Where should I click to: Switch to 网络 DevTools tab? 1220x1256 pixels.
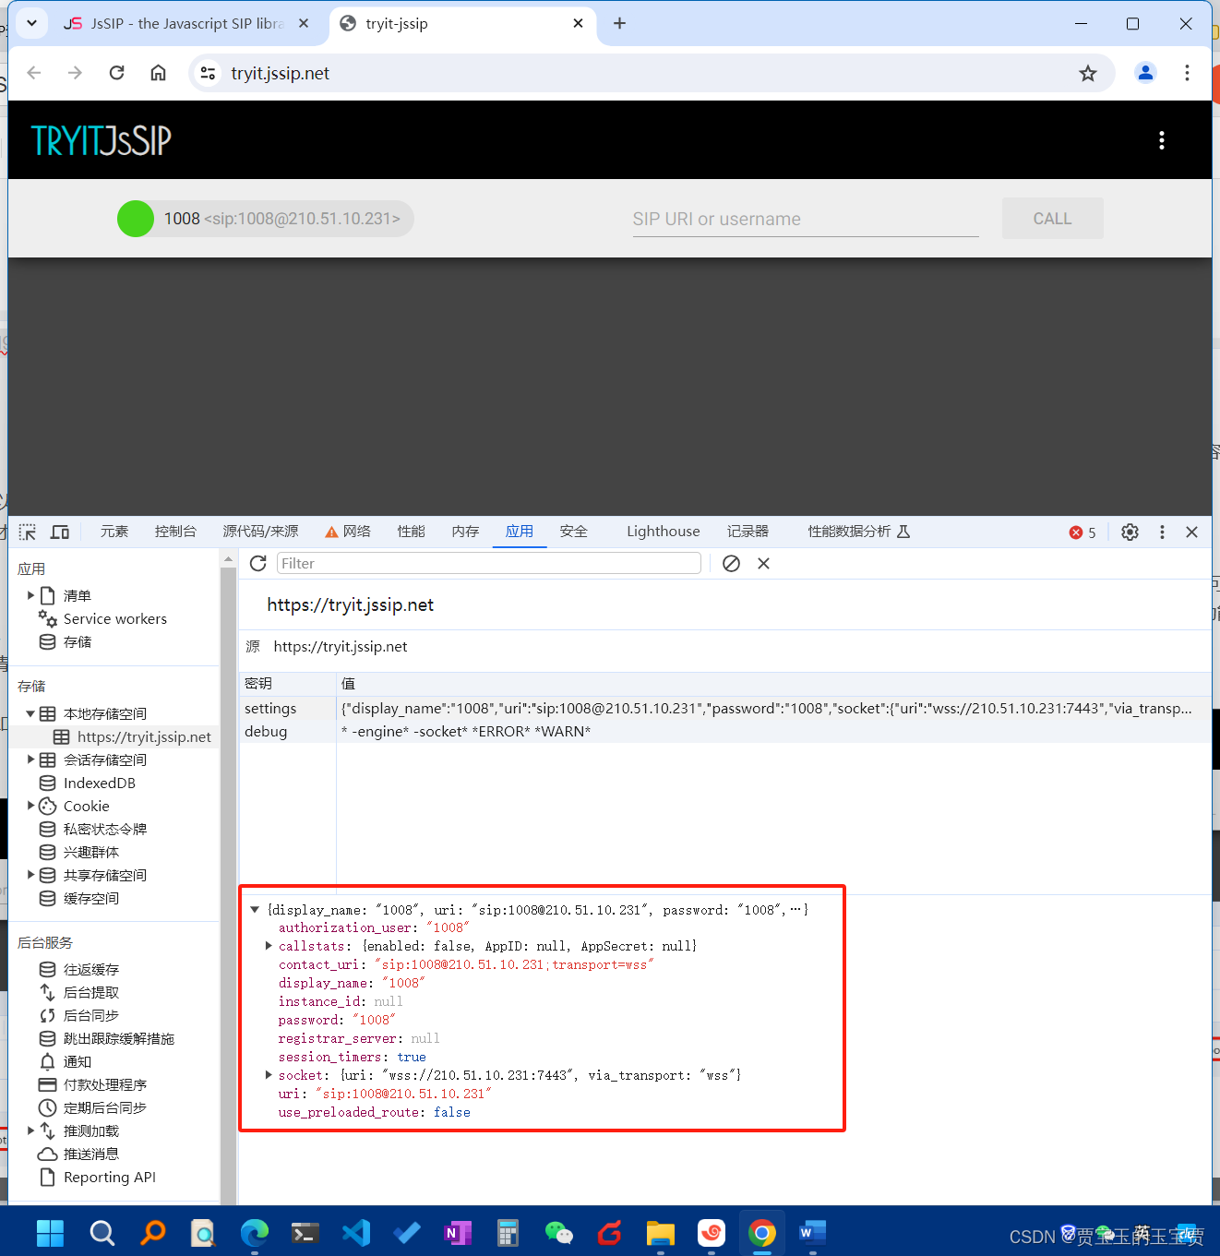pos(348,532)
